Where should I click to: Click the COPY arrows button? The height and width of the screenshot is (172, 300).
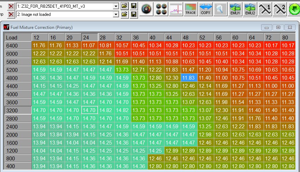[x=205, y=10]
